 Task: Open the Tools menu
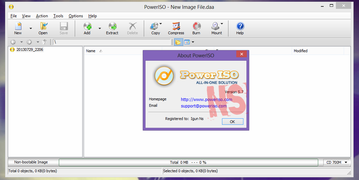[58, 16]
